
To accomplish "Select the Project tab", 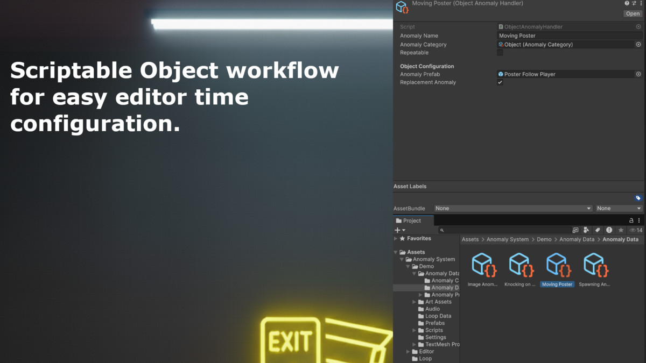I will coord(413,220).
